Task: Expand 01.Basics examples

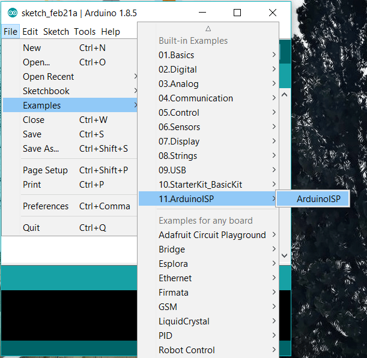Action: point(208,55)
